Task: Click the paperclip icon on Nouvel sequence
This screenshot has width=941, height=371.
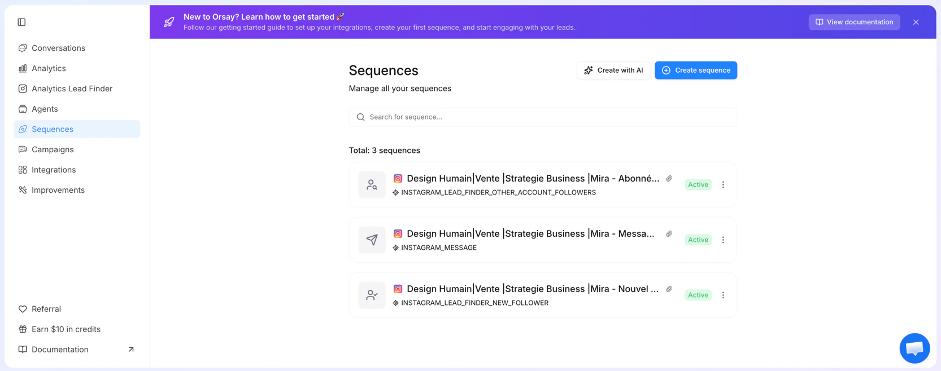Action: (x=669, y=289)
